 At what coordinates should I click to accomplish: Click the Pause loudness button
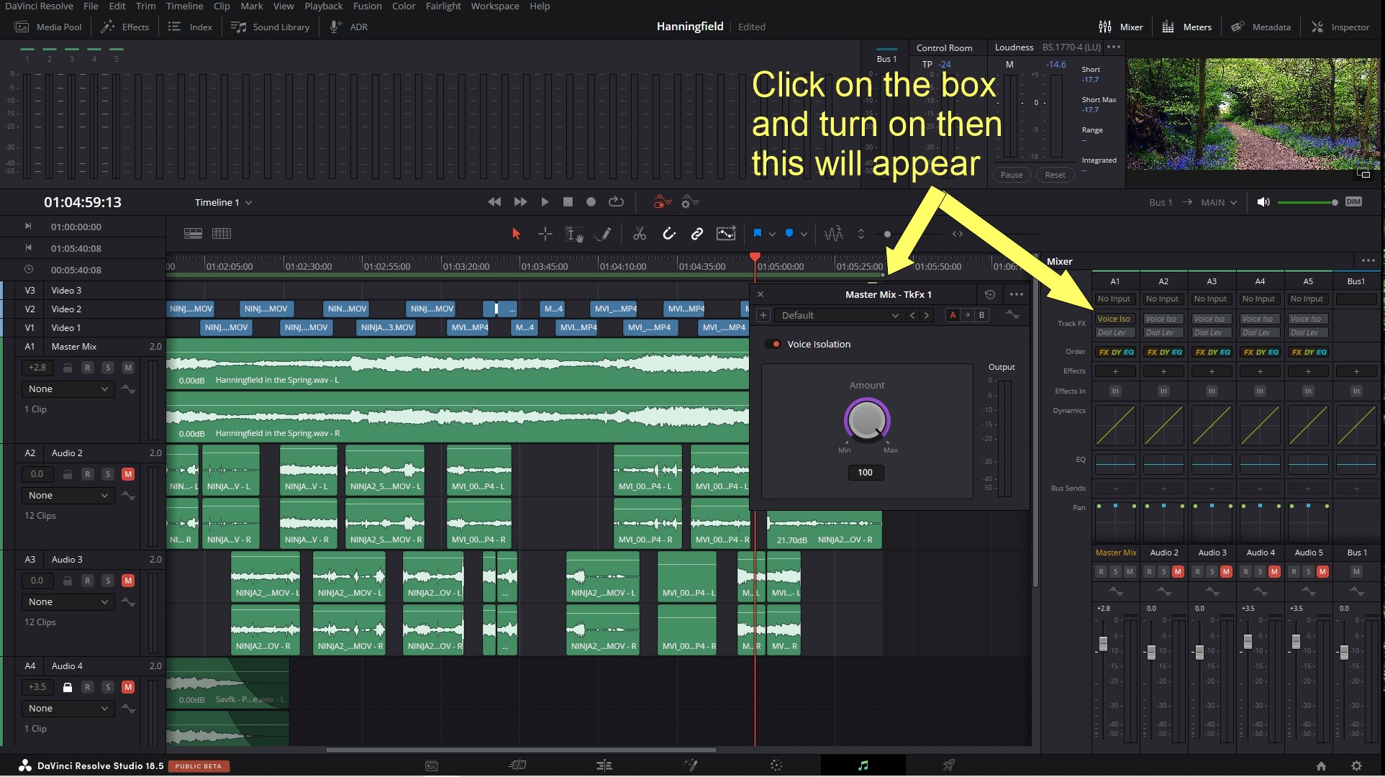1011,175
